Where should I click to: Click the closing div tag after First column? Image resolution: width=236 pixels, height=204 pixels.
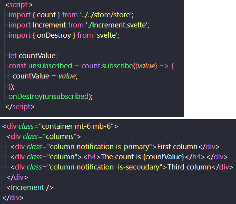coord(209,147)
